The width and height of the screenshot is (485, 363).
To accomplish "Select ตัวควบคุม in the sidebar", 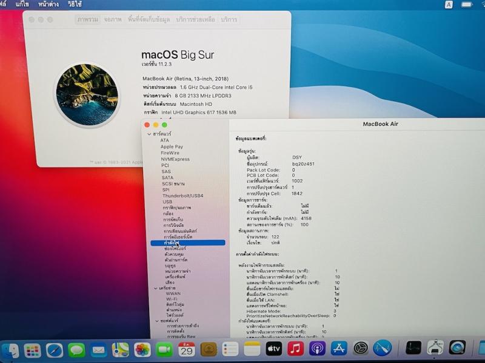I will pos(174,254).
